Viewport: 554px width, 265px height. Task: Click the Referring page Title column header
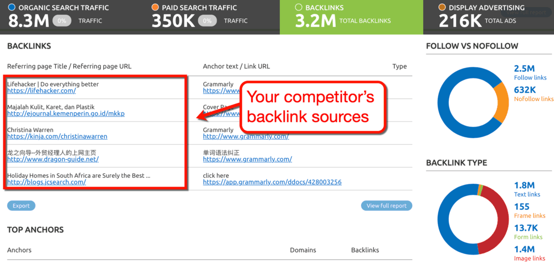pos(69,66)
